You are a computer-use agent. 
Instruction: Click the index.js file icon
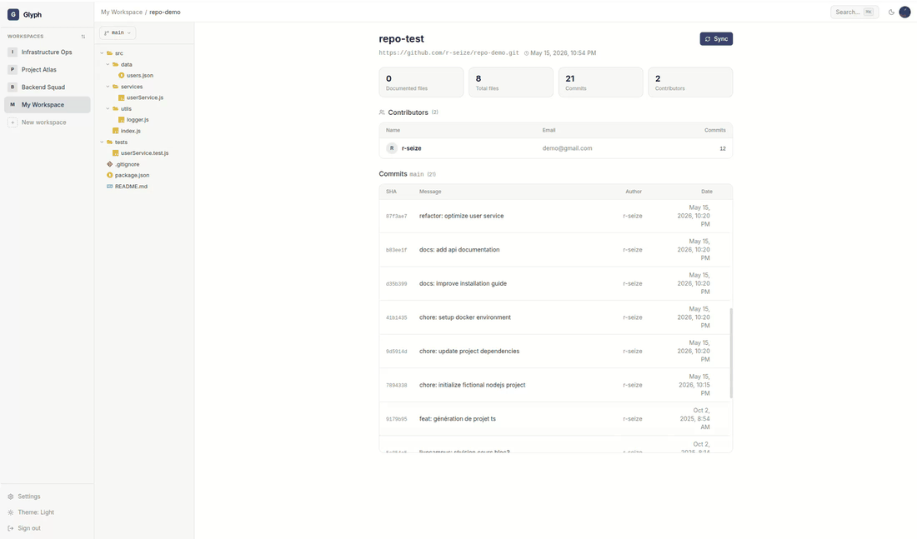[115, 131]
